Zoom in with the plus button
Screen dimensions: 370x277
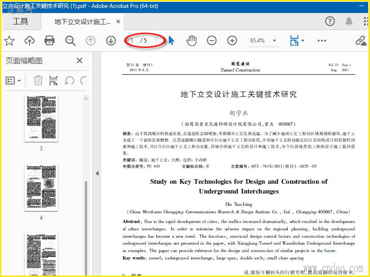232,41
